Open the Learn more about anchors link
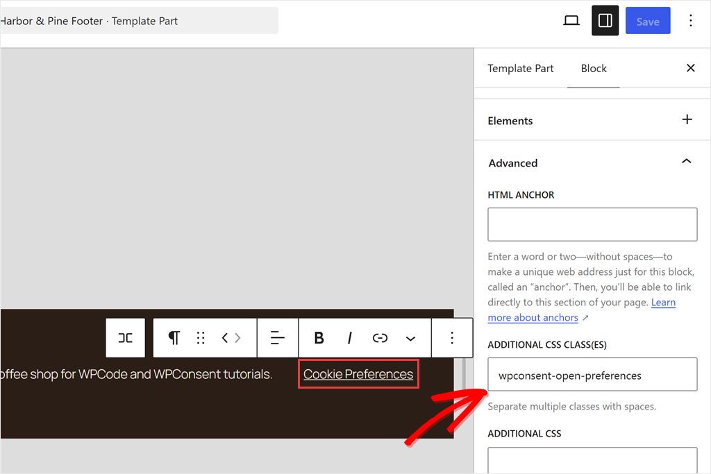The height and width of the screenshot is (474, 711). pos(582,310)
